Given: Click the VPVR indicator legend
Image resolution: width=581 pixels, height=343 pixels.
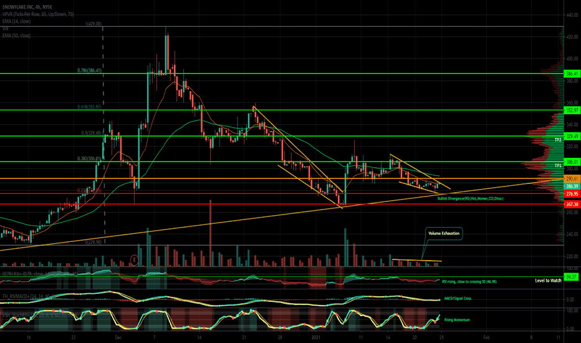Looking at the screenshot, I should coord(38,14).
